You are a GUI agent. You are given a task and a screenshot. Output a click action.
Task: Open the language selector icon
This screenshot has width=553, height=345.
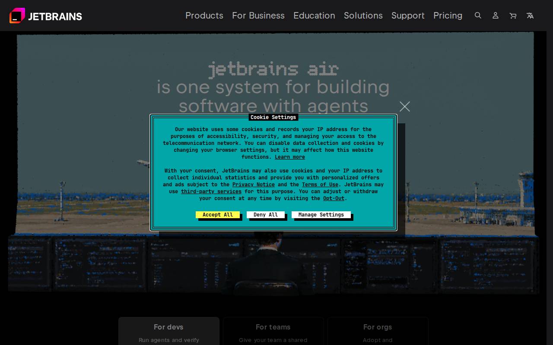tap(530, 16)
